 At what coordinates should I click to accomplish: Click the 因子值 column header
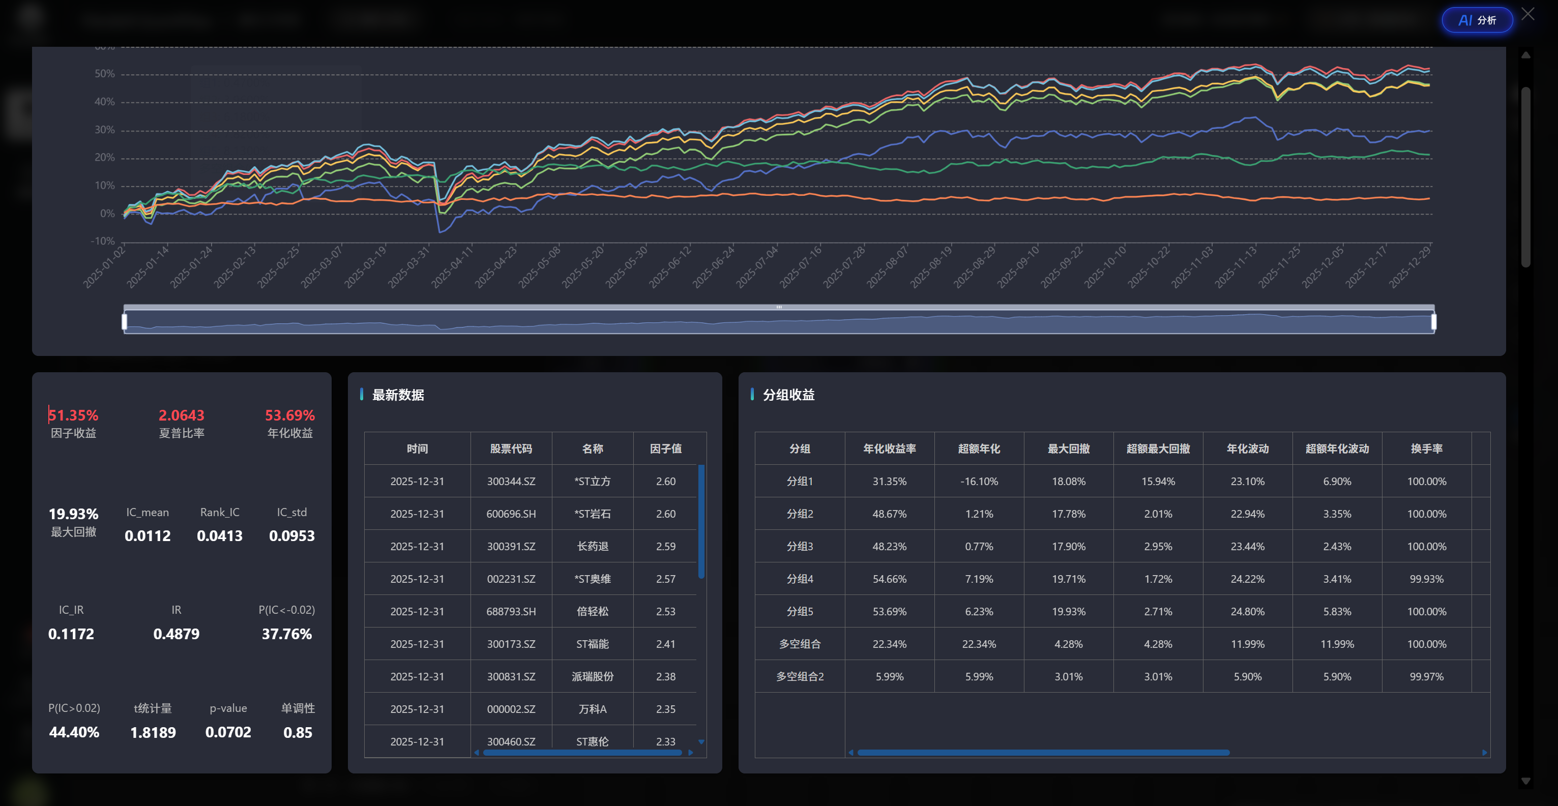[x=665, y=449]
